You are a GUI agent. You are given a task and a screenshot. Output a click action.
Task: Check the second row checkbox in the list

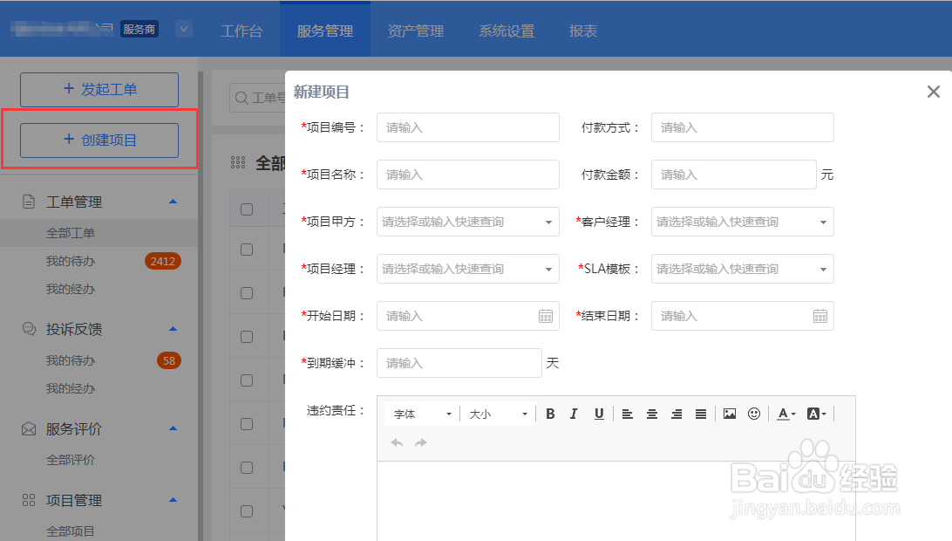[244, 293]
